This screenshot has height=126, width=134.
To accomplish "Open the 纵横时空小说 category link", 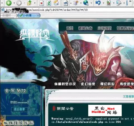I will pos(65,84).
